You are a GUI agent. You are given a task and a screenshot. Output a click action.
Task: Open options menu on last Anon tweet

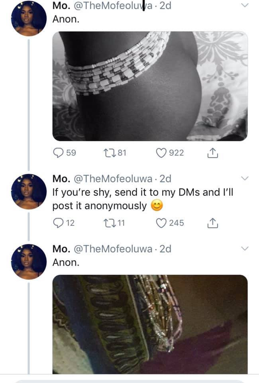[244, 249]
